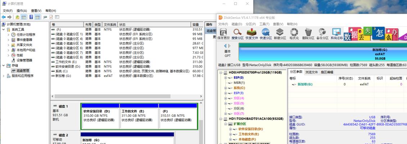Click the Back arrow in Computer Management toolbar

point(4,17)
